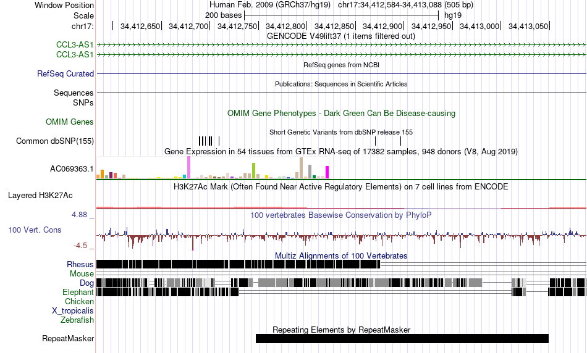
Task: Click 'Multiz Alignments of 100 Vertebrates' title
Action: [341, 255]
